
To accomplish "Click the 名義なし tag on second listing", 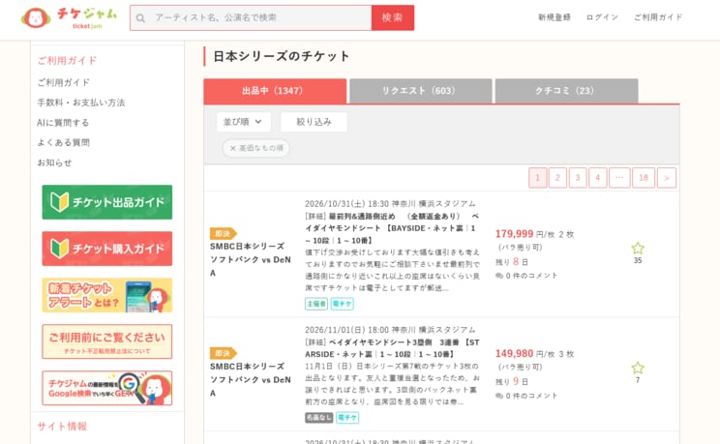I will coord(318,417).
